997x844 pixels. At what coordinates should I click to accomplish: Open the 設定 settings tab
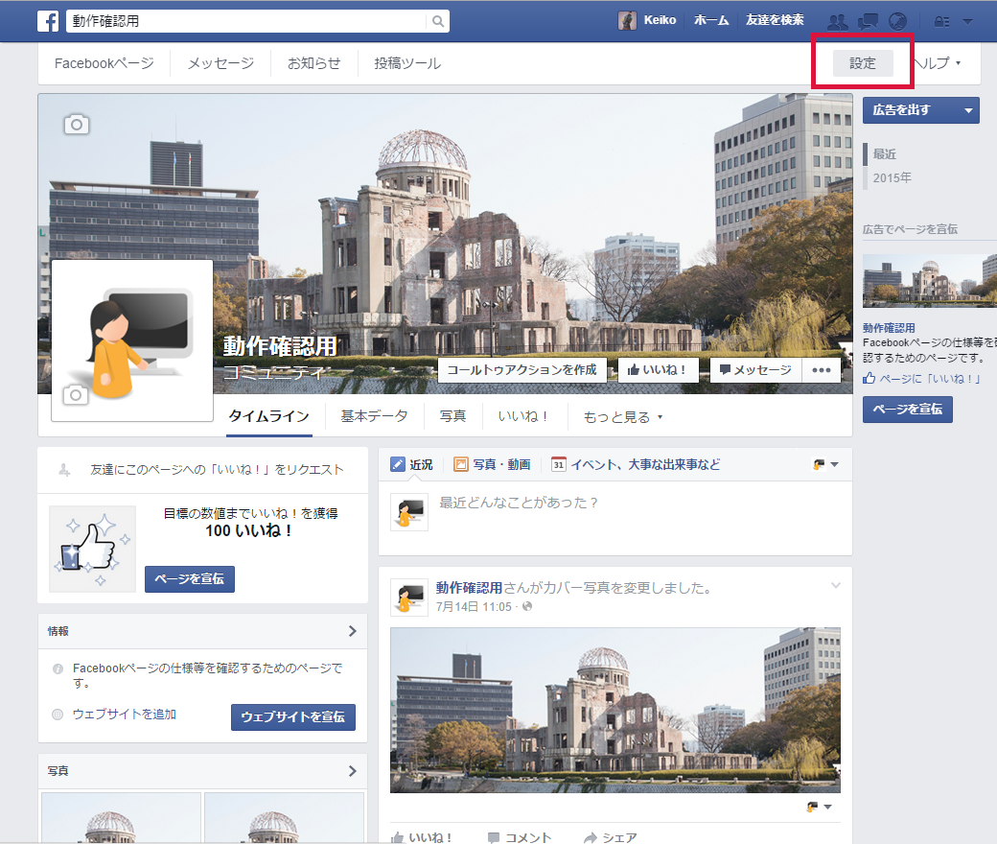pyautogui.click(x=863, y=63)
